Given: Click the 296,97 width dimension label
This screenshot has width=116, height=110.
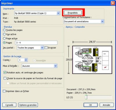Looking at the screenshot, I should click(x=92, y=42).
